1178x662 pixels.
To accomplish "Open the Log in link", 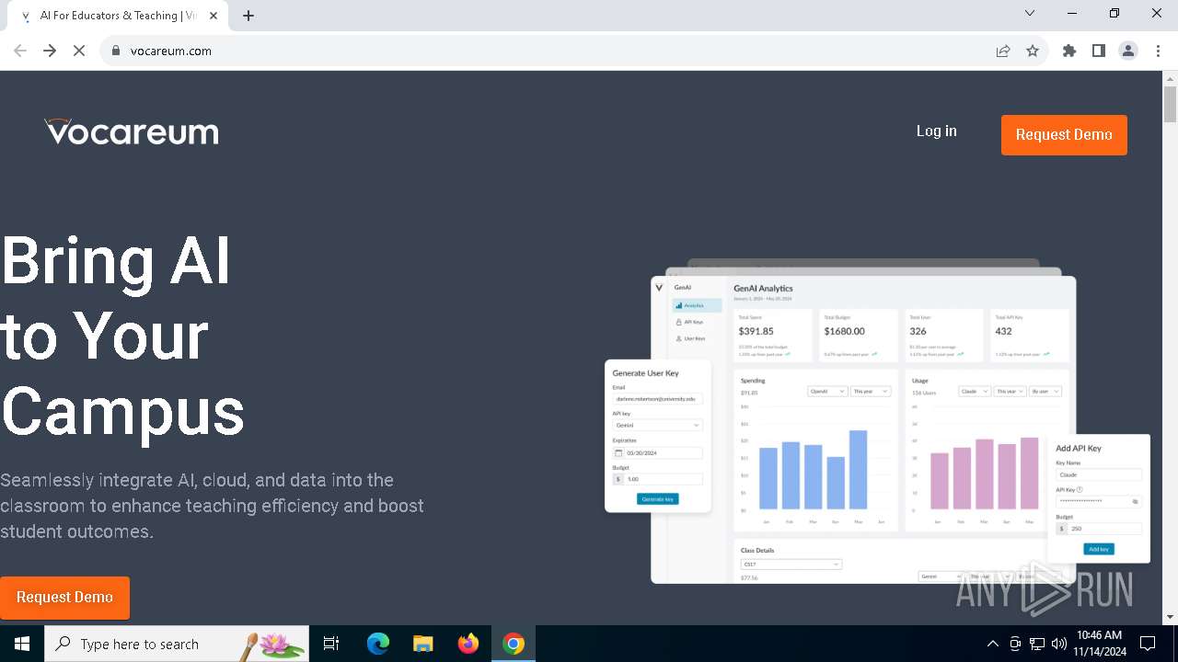I will 936,131.
